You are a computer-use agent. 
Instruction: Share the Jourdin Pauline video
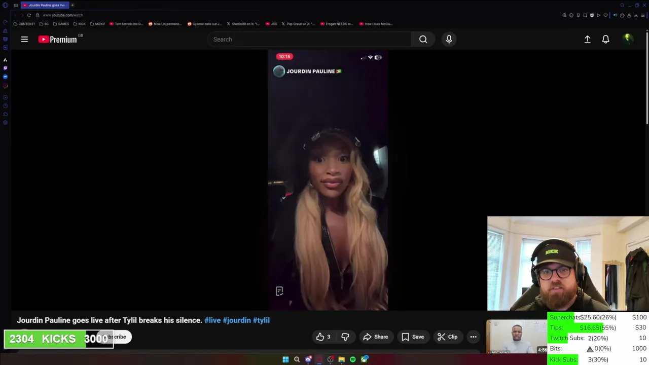pos(376,337)
